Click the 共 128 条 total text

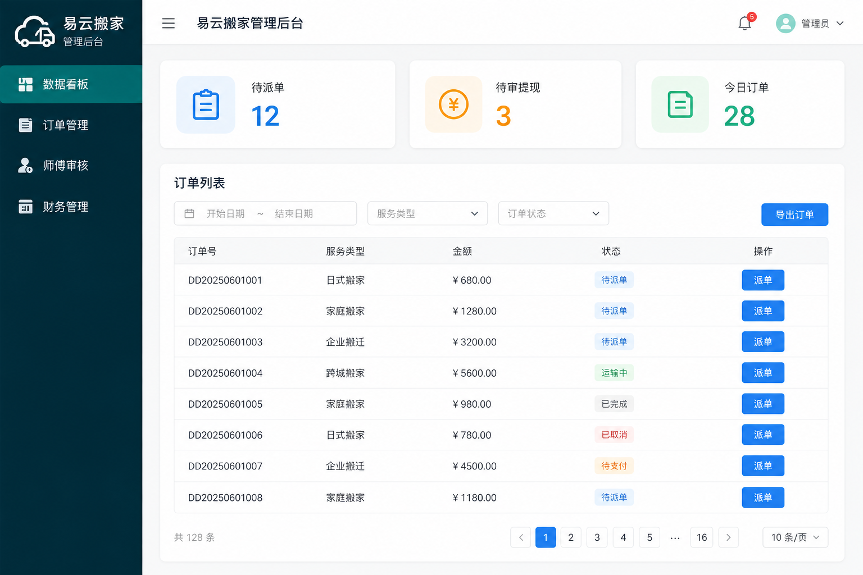194,537
